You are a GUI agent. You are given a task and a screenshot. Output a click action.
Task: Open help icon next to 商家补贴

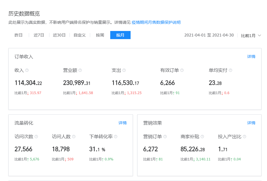[202, 136]
